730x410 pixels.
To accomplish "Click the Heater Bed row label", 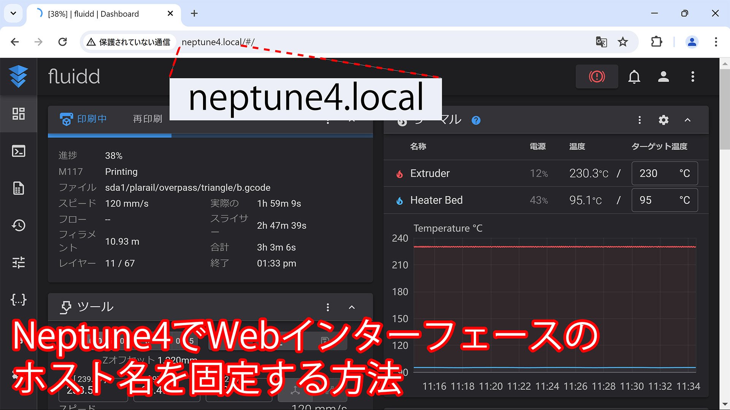I will click(x=436, y=200).
